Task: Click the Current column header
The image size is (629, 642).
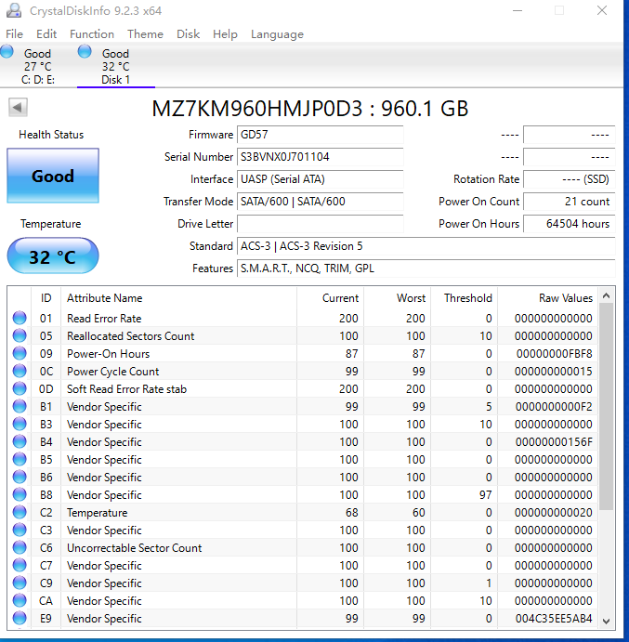Action: point(330,298)
